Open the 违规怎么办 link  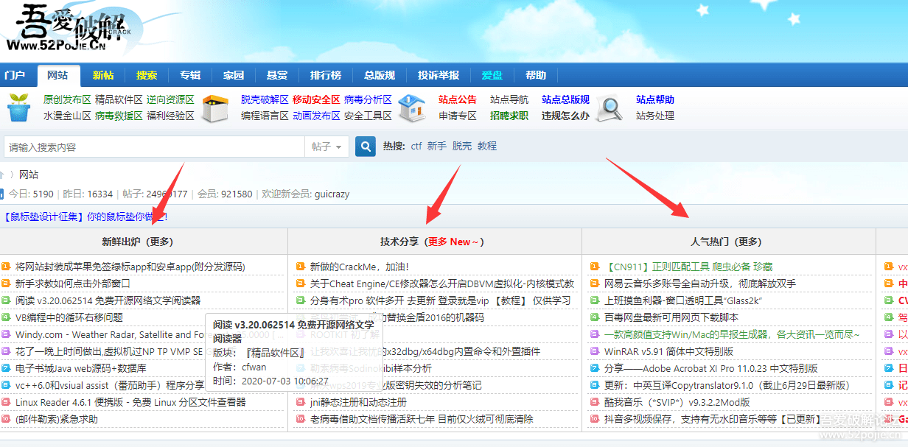pos(566,116)
